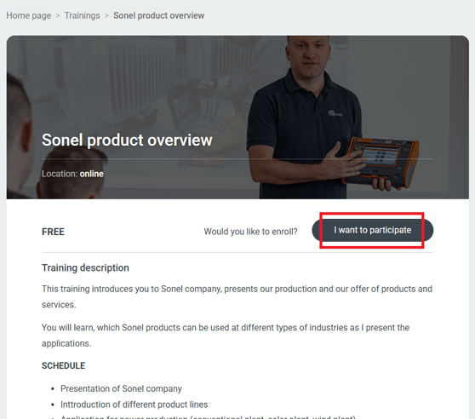This screenshot has height=419, width=475.
Task: Open the Trainings breadcrumb link
Action: pyautogui.click(x=82, y=15)
